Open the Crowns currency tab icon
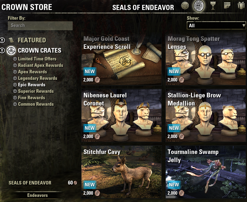247x202 pixels. tap(185, 6)
